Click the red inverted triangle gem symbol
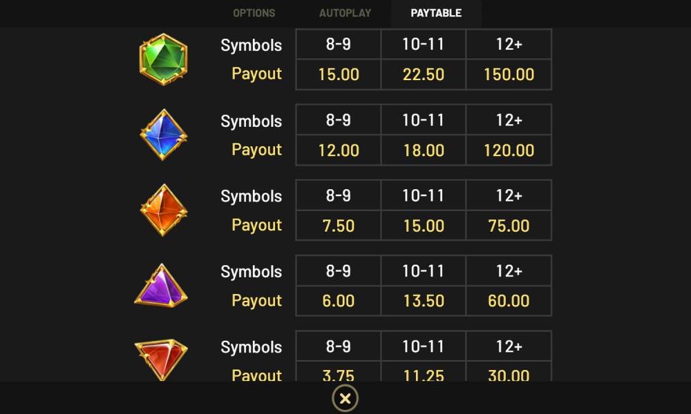691x414 pixels. [x=161, y=359]
